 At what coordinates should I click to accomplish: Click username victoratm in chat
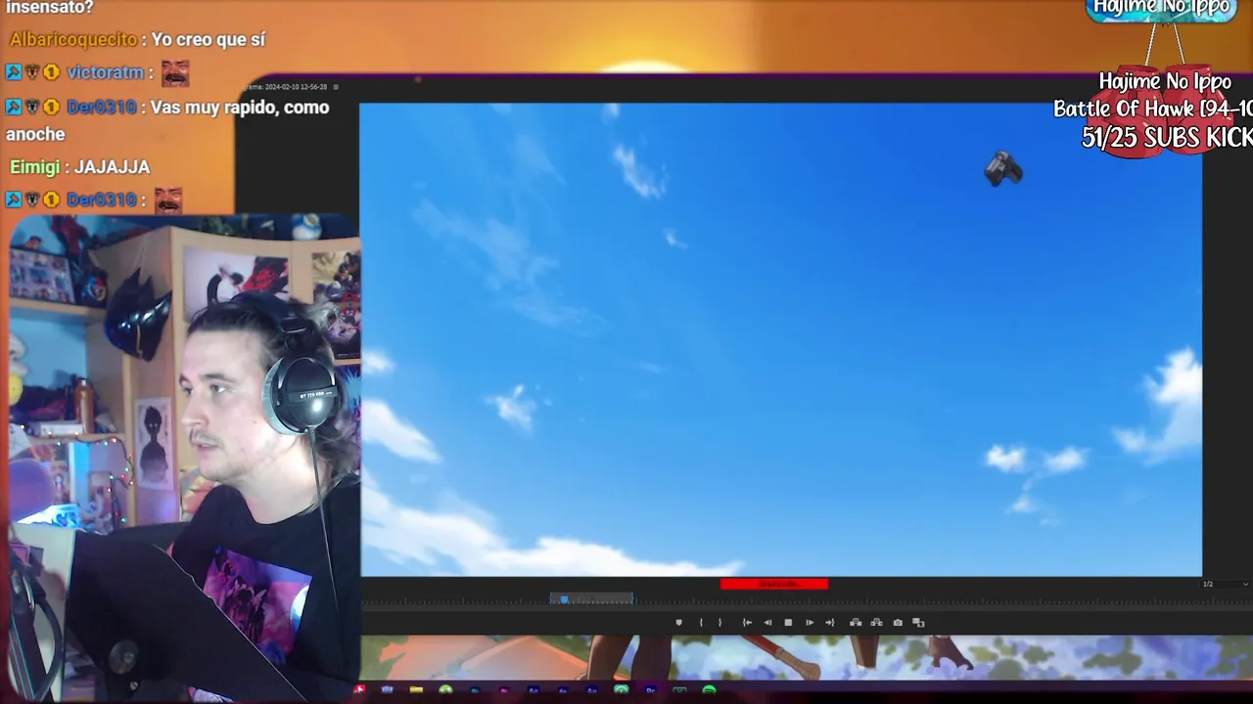pyautogui.click(x=106, y=72)
